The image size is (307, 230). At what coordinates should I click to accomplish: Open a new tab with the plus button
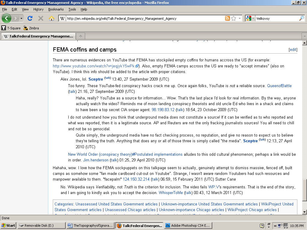(x=80, y=36)
